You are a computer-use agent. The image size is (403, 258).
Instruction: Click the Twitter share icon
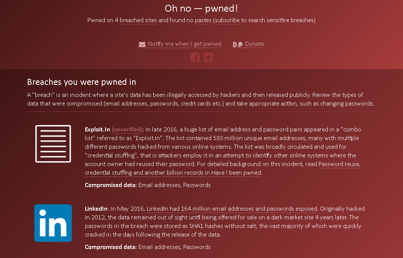(208, 57)
